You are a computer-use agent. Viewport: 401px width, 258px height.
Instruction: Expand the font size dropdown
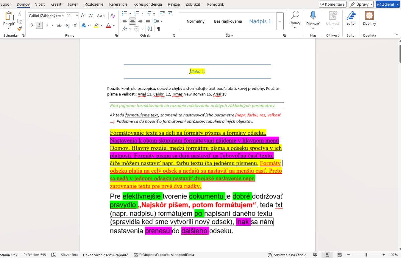pos(77,16)
